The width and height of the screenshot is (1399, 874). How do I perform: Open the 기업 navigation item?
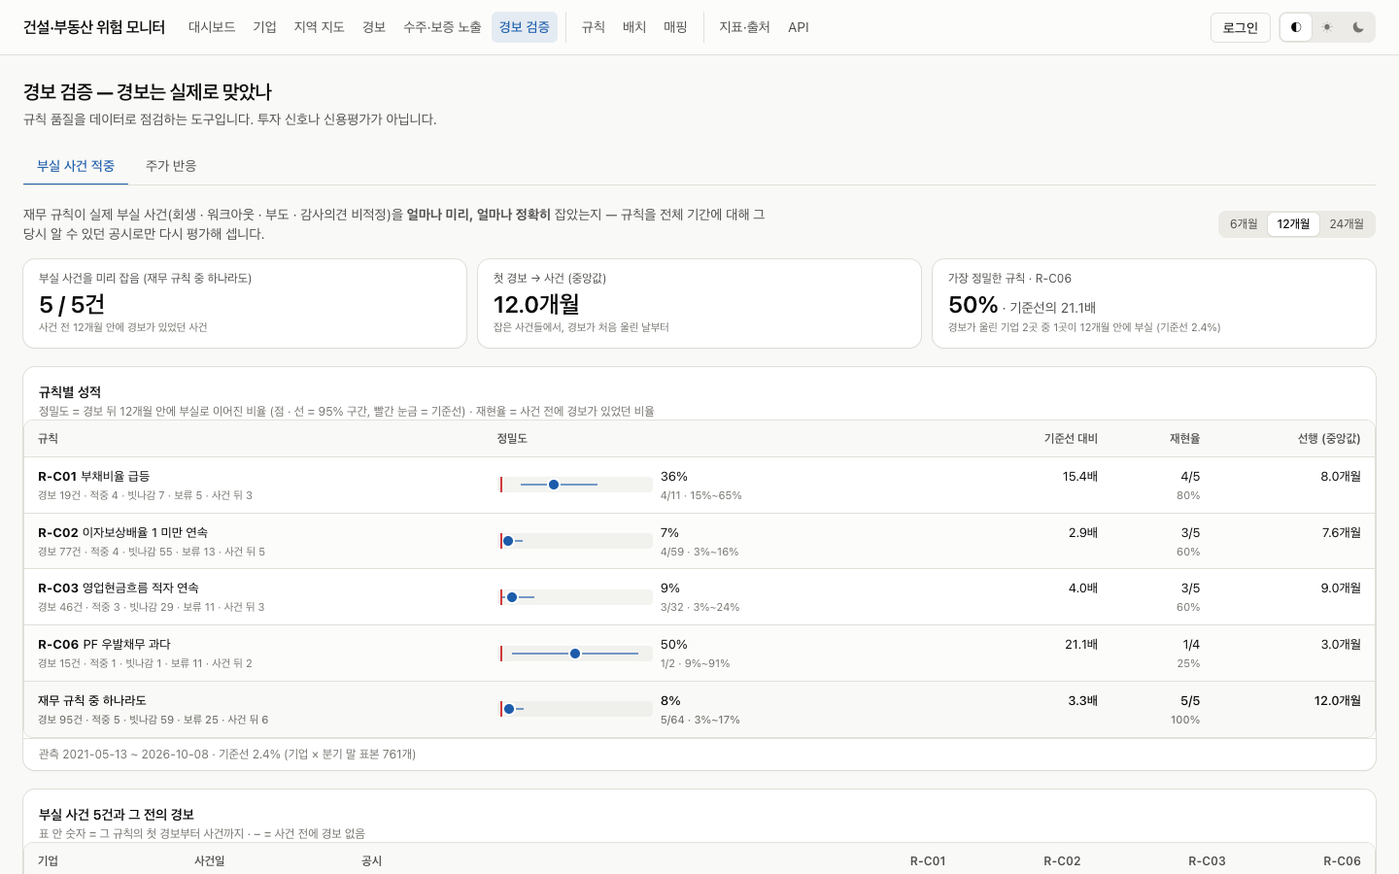265,27
